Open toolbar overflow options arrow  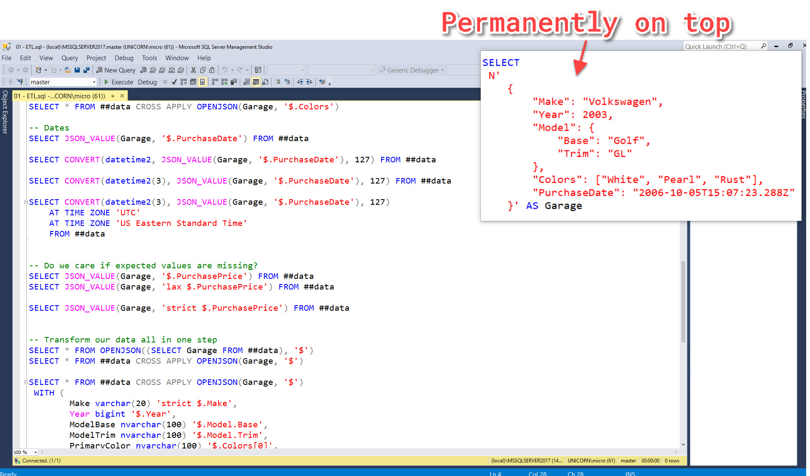[x=330, y=84]
